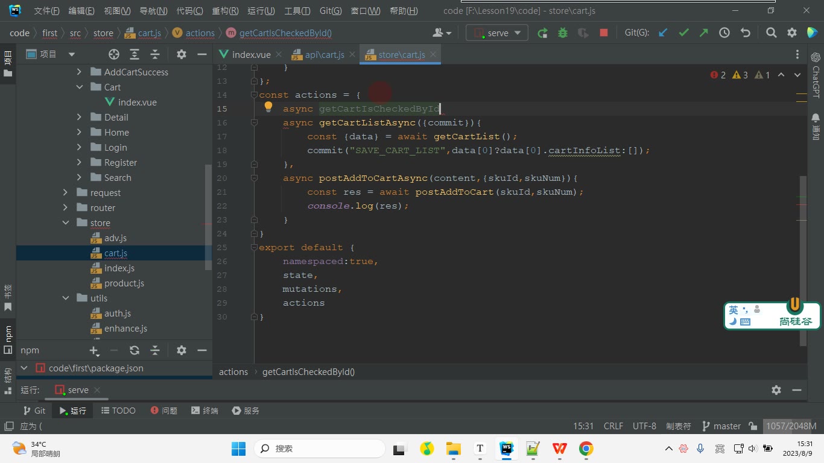Collapse the Cart folder

click(x=79, y=87)
